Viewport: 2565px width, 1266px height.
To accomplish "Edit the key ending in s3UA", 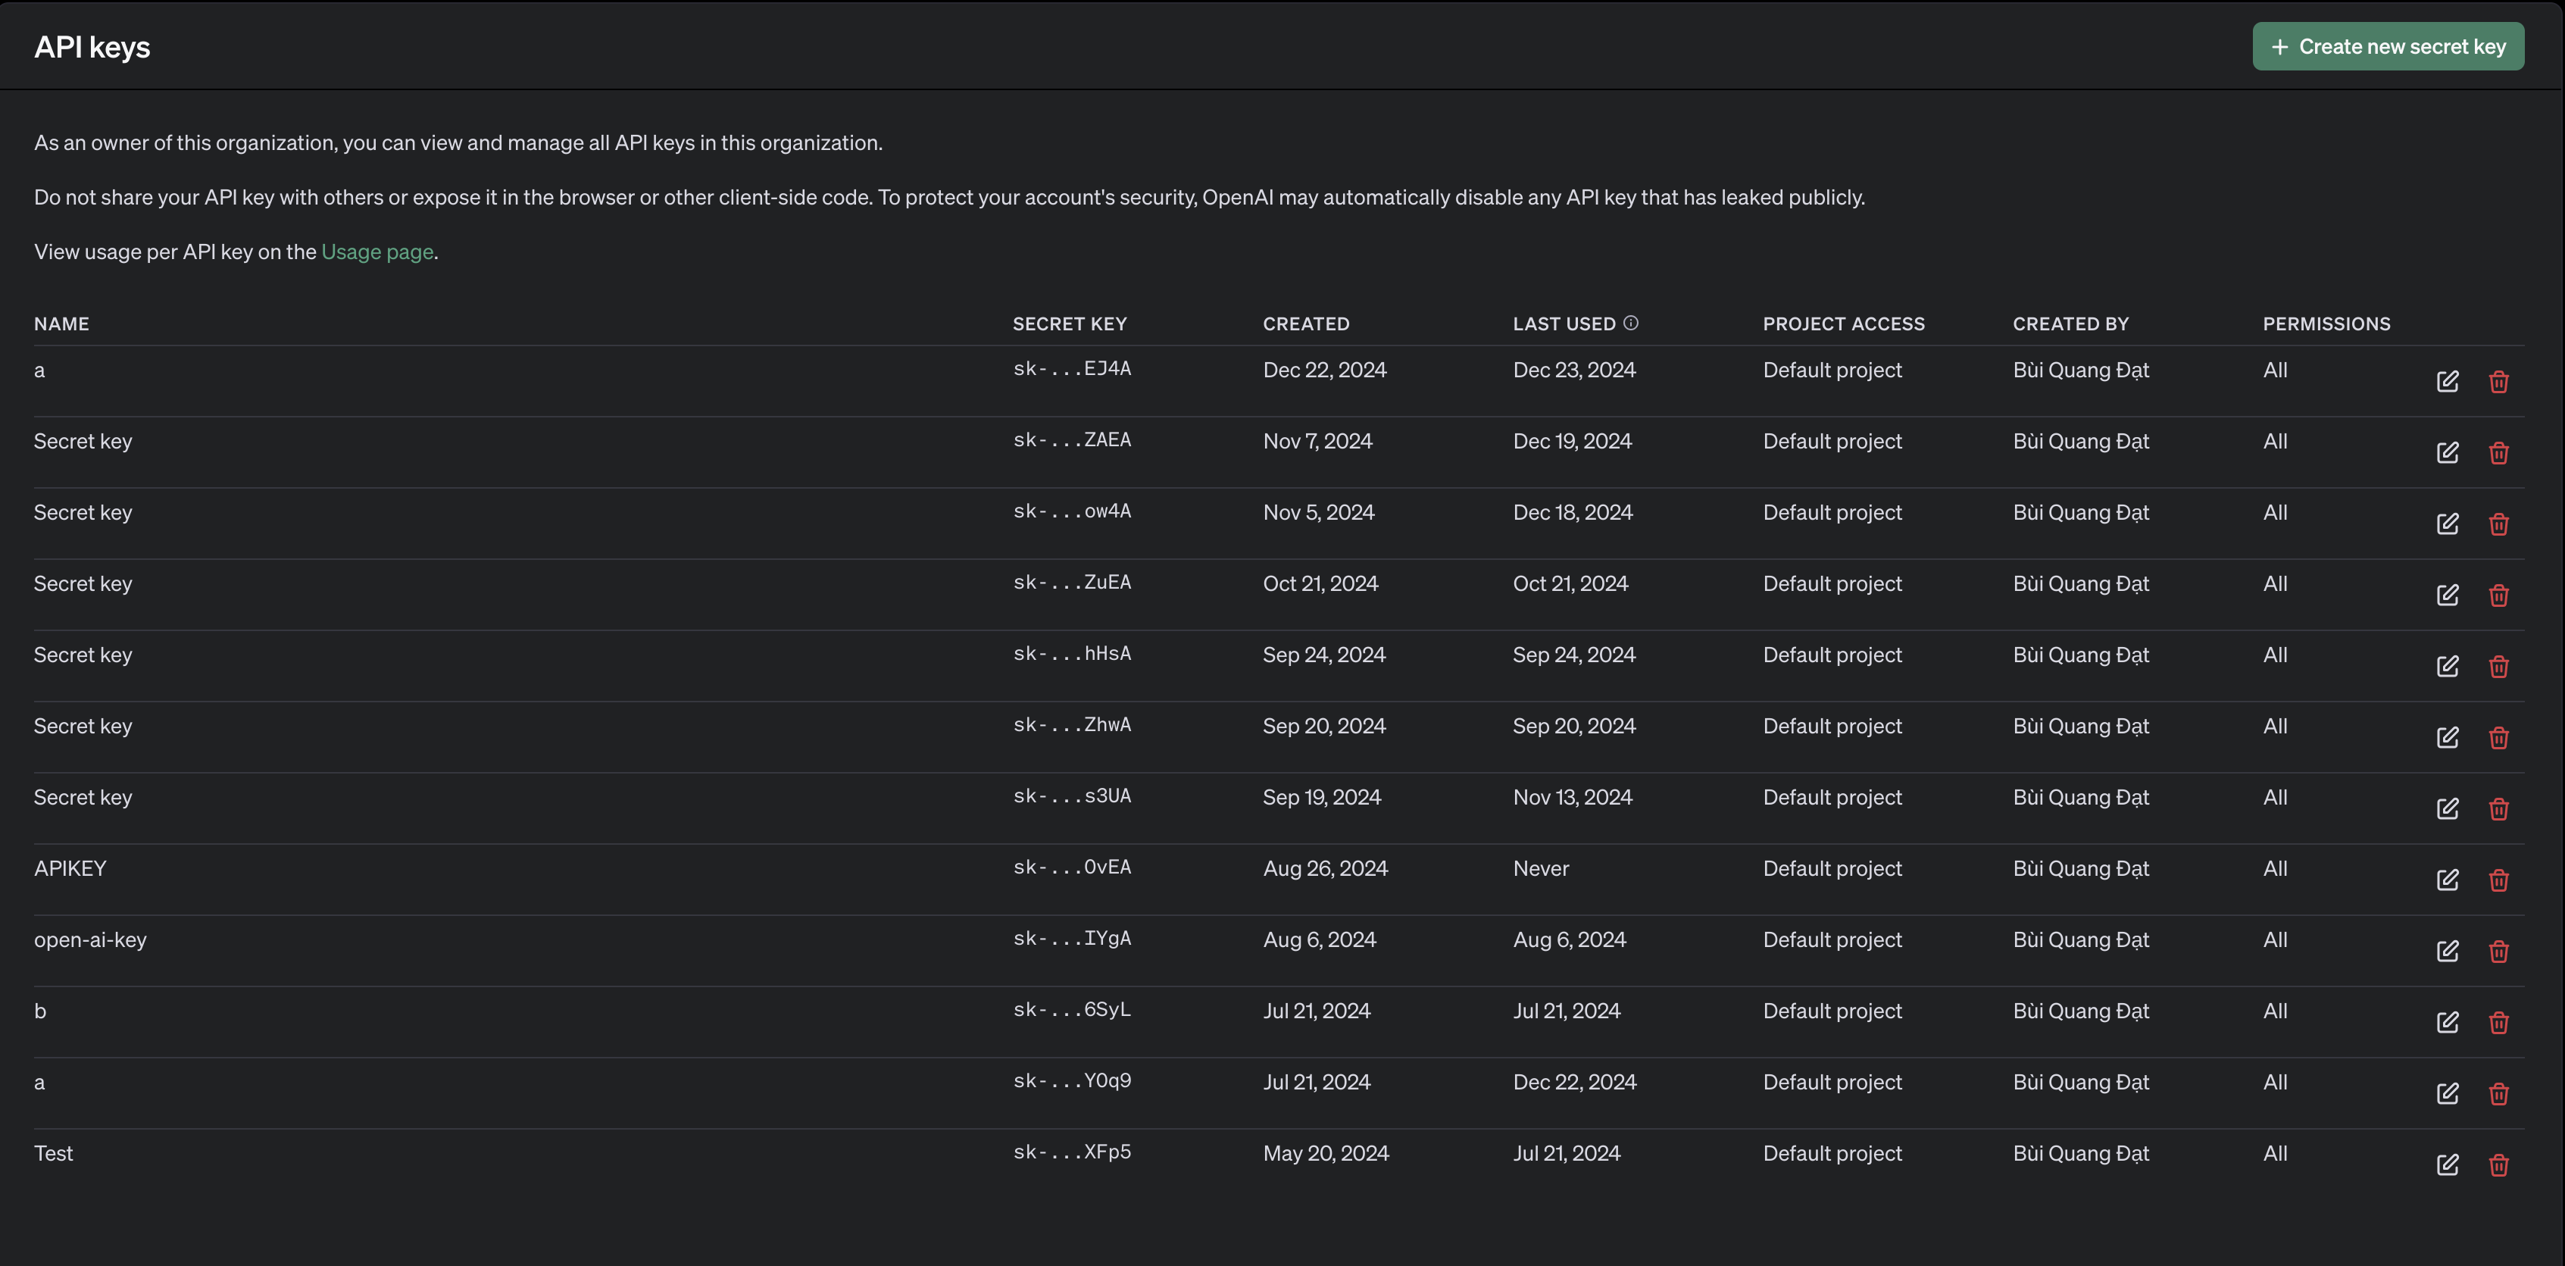I will 2448,809.
